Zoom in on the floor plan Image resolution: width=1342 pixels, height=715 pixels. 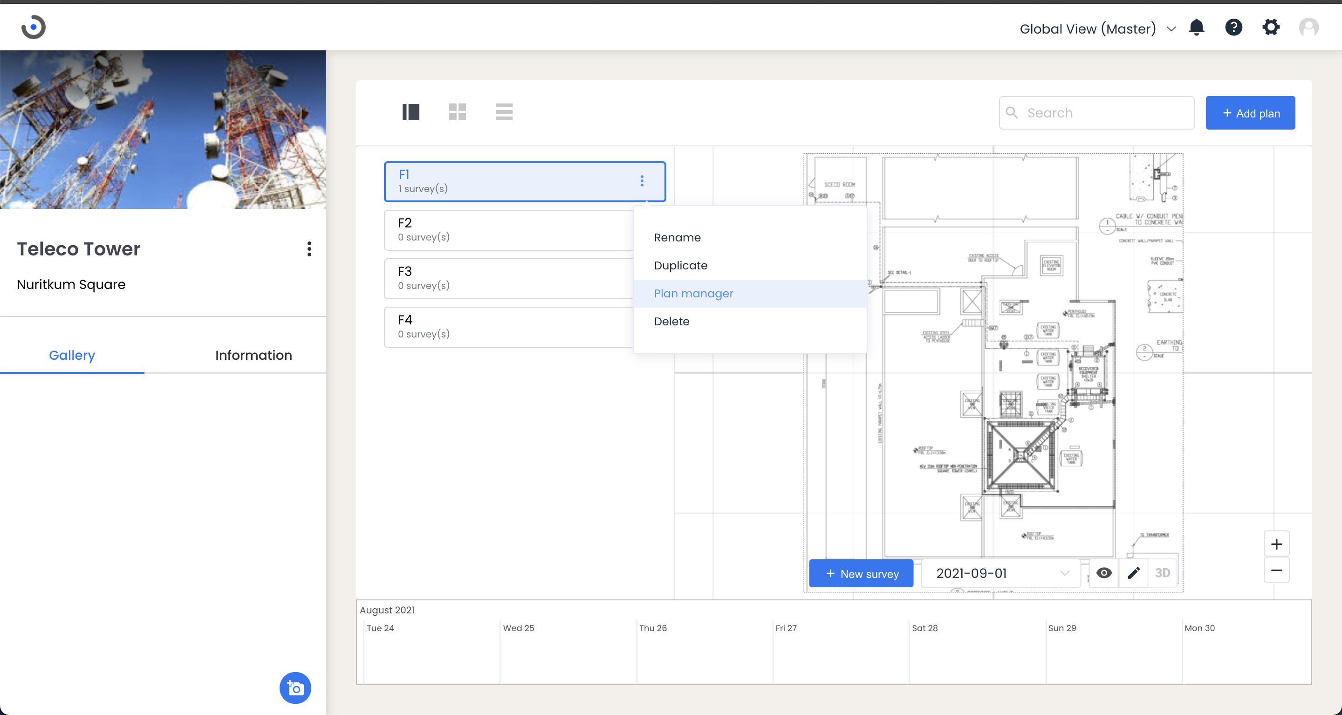point(1276,544)
